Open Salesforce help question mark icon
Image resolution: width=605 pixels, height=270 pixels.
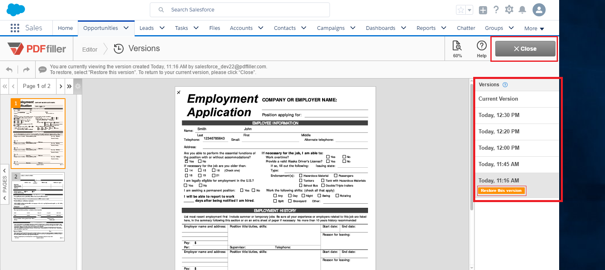pyautogui.click(x=496, y=10)
